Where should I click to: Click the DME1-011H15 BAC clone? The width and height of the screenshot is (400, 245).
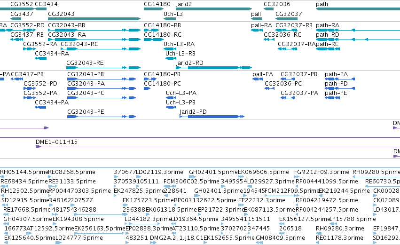56,142
